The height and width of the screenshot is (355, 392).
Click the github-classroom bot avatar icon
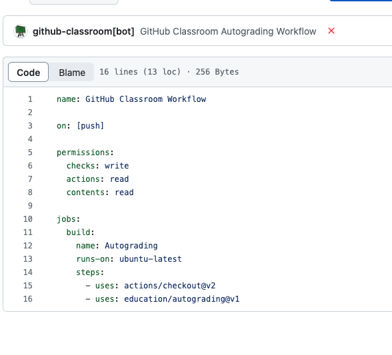[21, 31]
